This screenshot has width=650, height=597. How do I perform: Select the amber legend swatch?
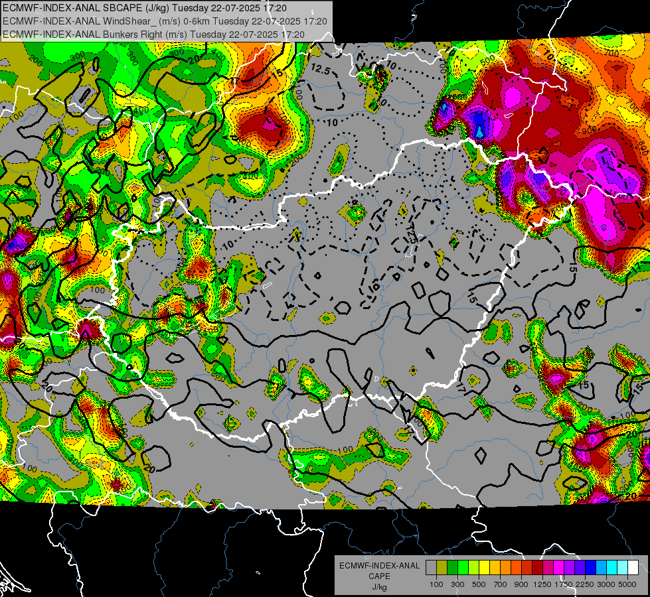coord(495,568)
